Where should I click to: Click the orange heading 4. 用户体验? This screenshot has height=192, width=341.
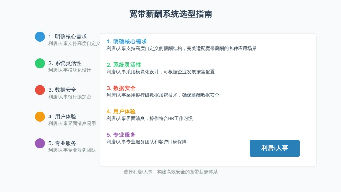click(121, 111)
